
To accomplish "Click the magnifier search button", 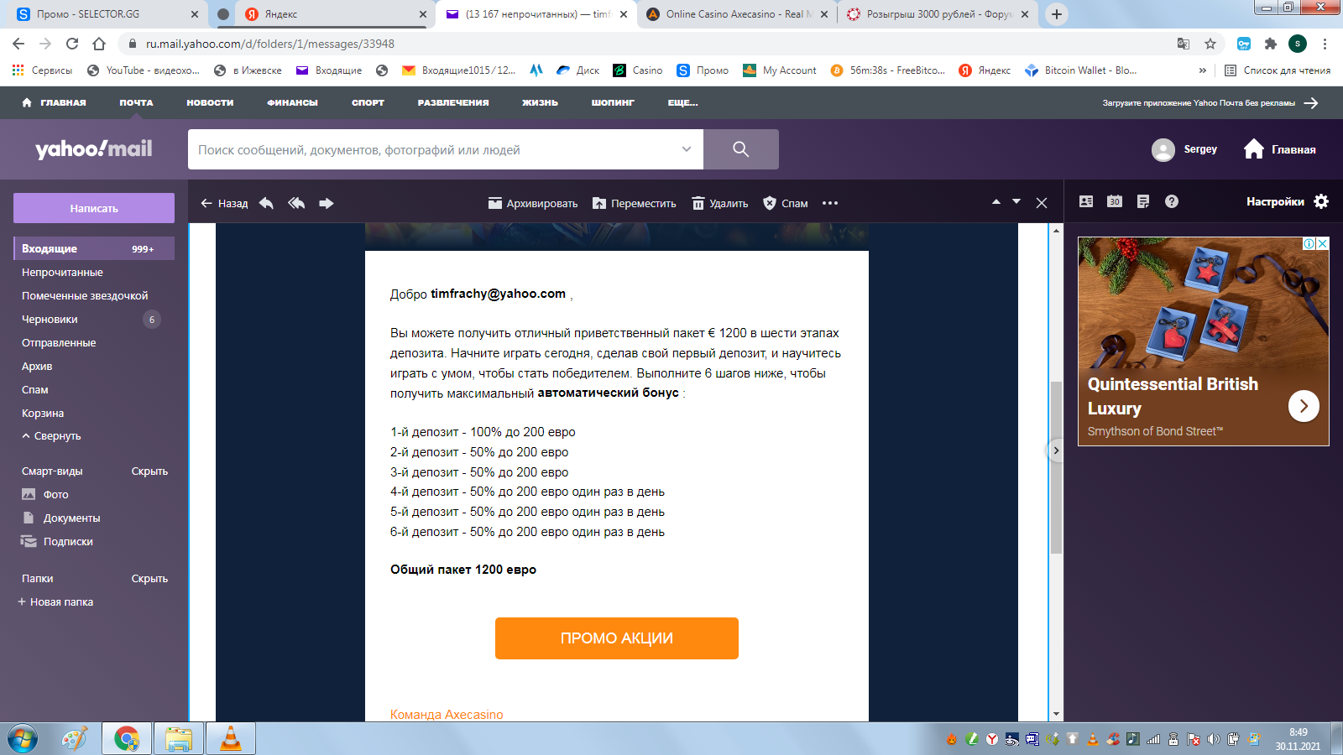I will pyautogui.click(x=740, y=149).
